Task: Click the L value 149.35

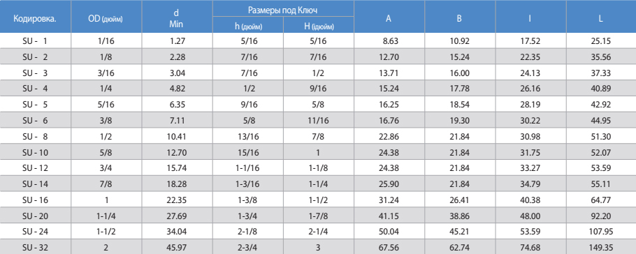Action: click(x=602, y=247)
